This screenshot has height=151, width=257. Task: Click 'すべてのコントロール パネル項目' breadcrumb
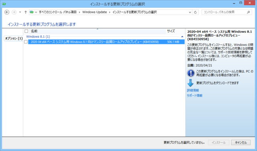point(58,12)
